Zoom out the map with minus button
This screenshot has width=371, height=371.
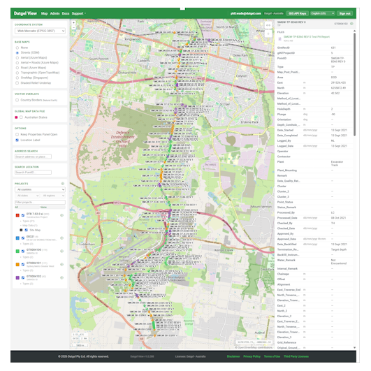point(73,27)
